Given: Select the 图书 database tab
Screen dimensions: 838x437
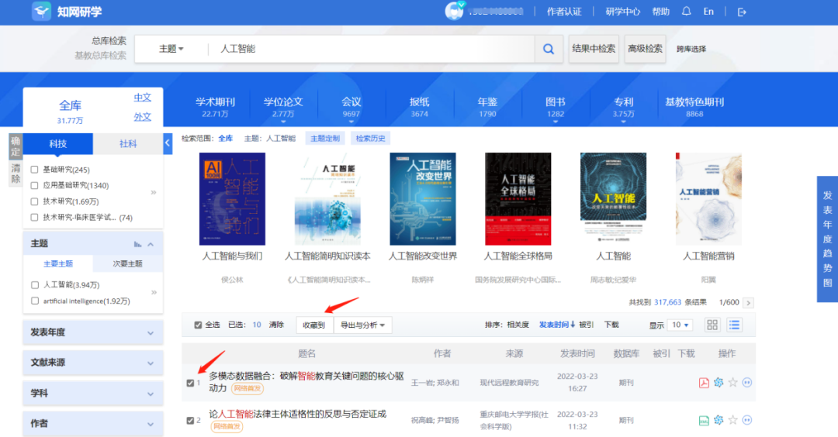Looking at the screenshot, I should [x=556, y=107].
